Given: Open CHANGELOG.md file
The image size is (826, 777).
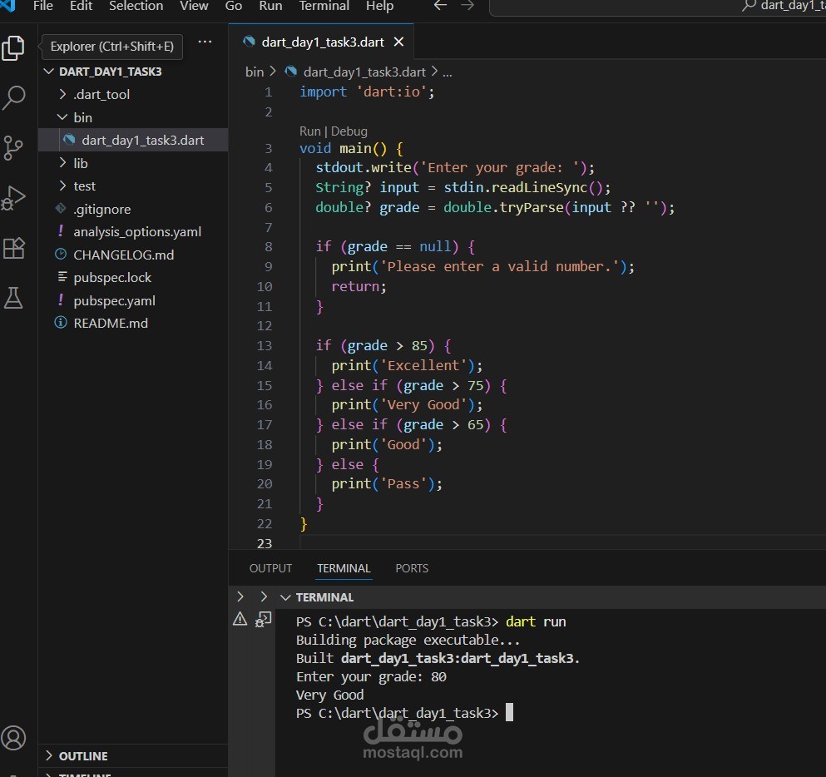Looking at the screenshot, I should coord(123,255).
